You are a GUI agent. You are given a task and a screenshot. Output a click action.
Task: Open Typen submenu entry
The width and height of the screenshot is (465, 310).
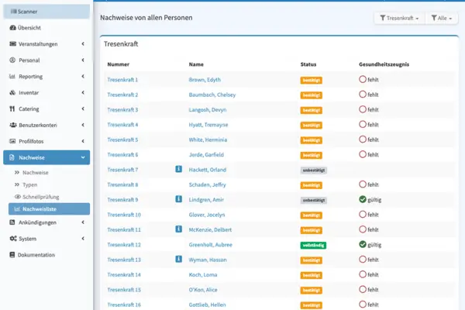click(x=30, y=184)
